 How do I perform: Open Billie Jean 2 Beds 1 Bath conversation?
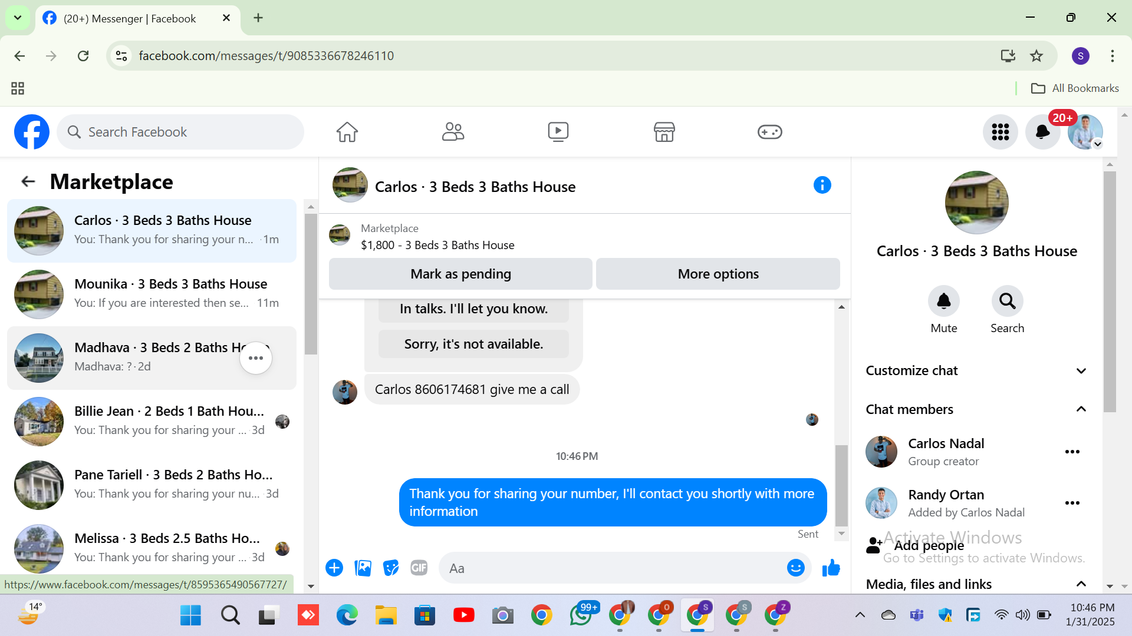click(x=152, y=422)
